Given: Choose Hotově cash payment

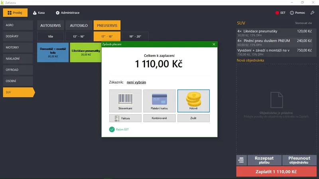Looking at the screenshot, I should tap(193, 101).
